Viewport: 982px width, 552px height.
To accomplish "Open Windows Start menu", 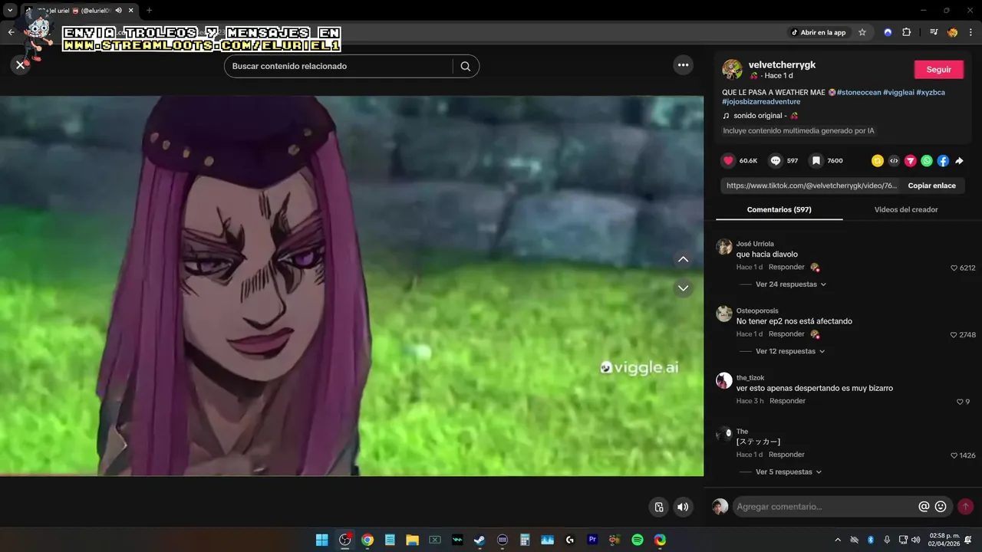I will tap(322, 540).
